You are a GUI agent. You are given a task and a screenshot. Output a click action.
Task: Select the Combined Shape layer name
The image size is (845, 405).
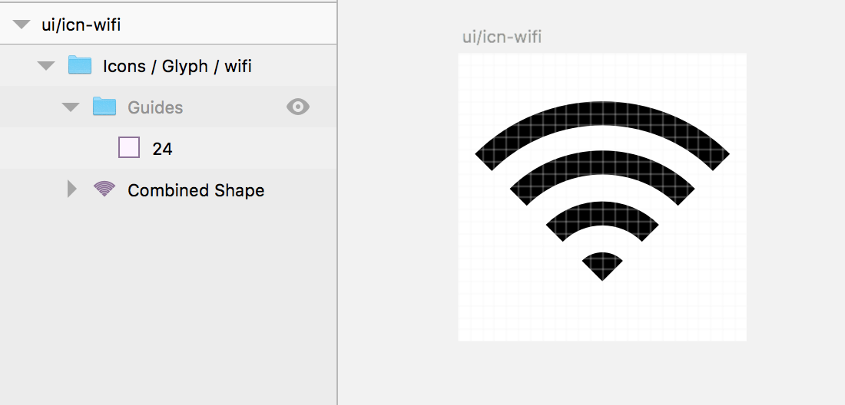point(196,190)
